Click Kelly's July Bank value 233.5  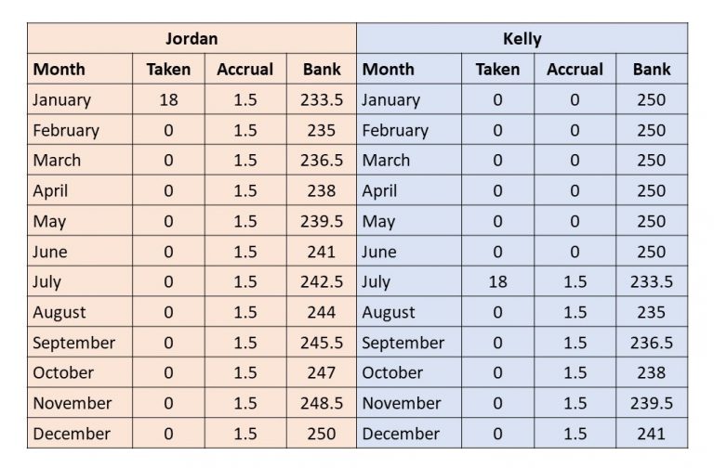pos(651,282)
